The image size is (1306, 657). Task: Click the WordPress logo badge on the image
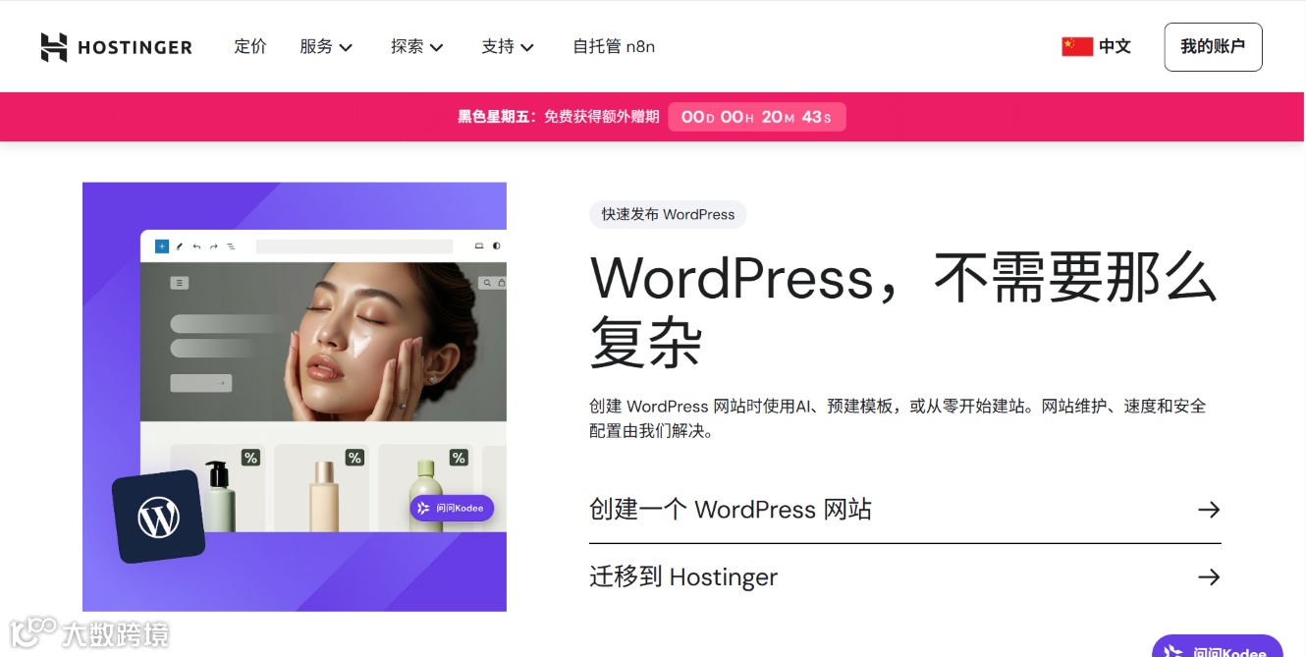pyautogui.click(x=158, y=517)
